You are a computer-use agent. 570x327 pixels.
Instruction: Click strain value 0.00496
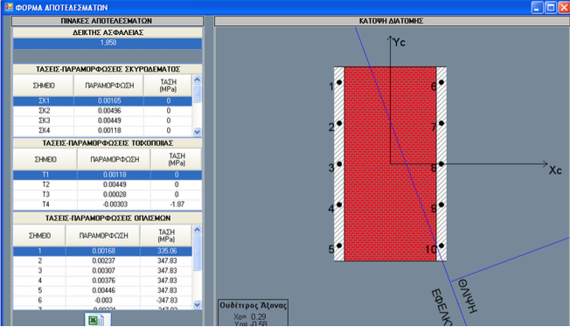[109, 111]
